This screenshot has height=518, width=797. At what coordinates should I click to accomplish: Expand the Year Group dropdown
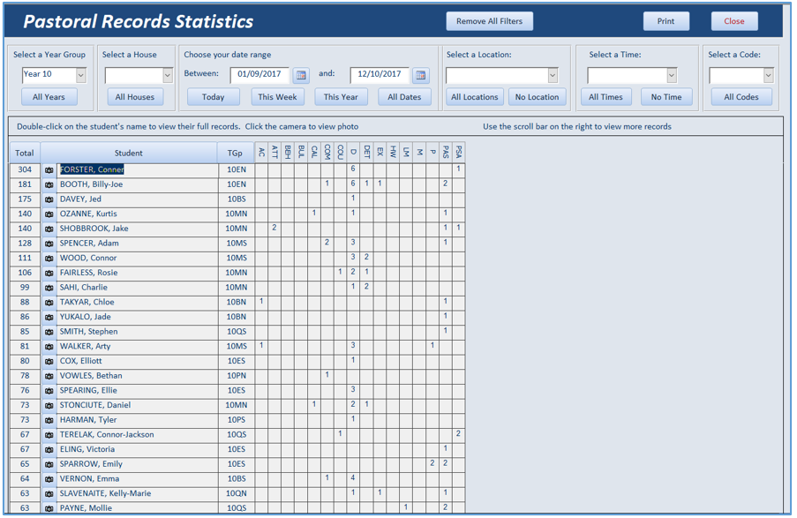coord(81,75)
